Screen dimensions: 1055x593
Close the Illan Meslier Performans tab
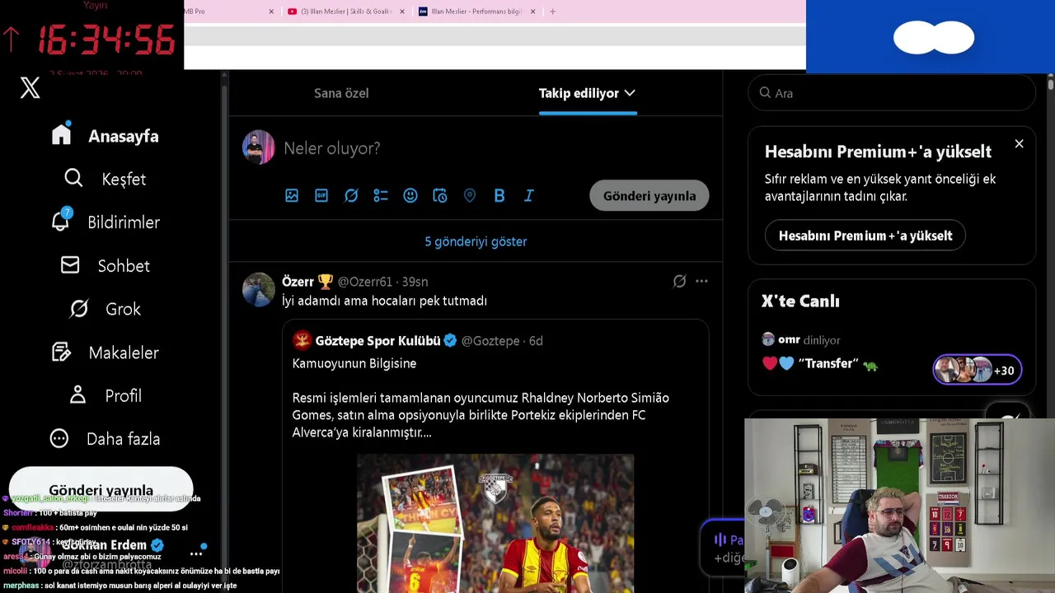point(532,12)
